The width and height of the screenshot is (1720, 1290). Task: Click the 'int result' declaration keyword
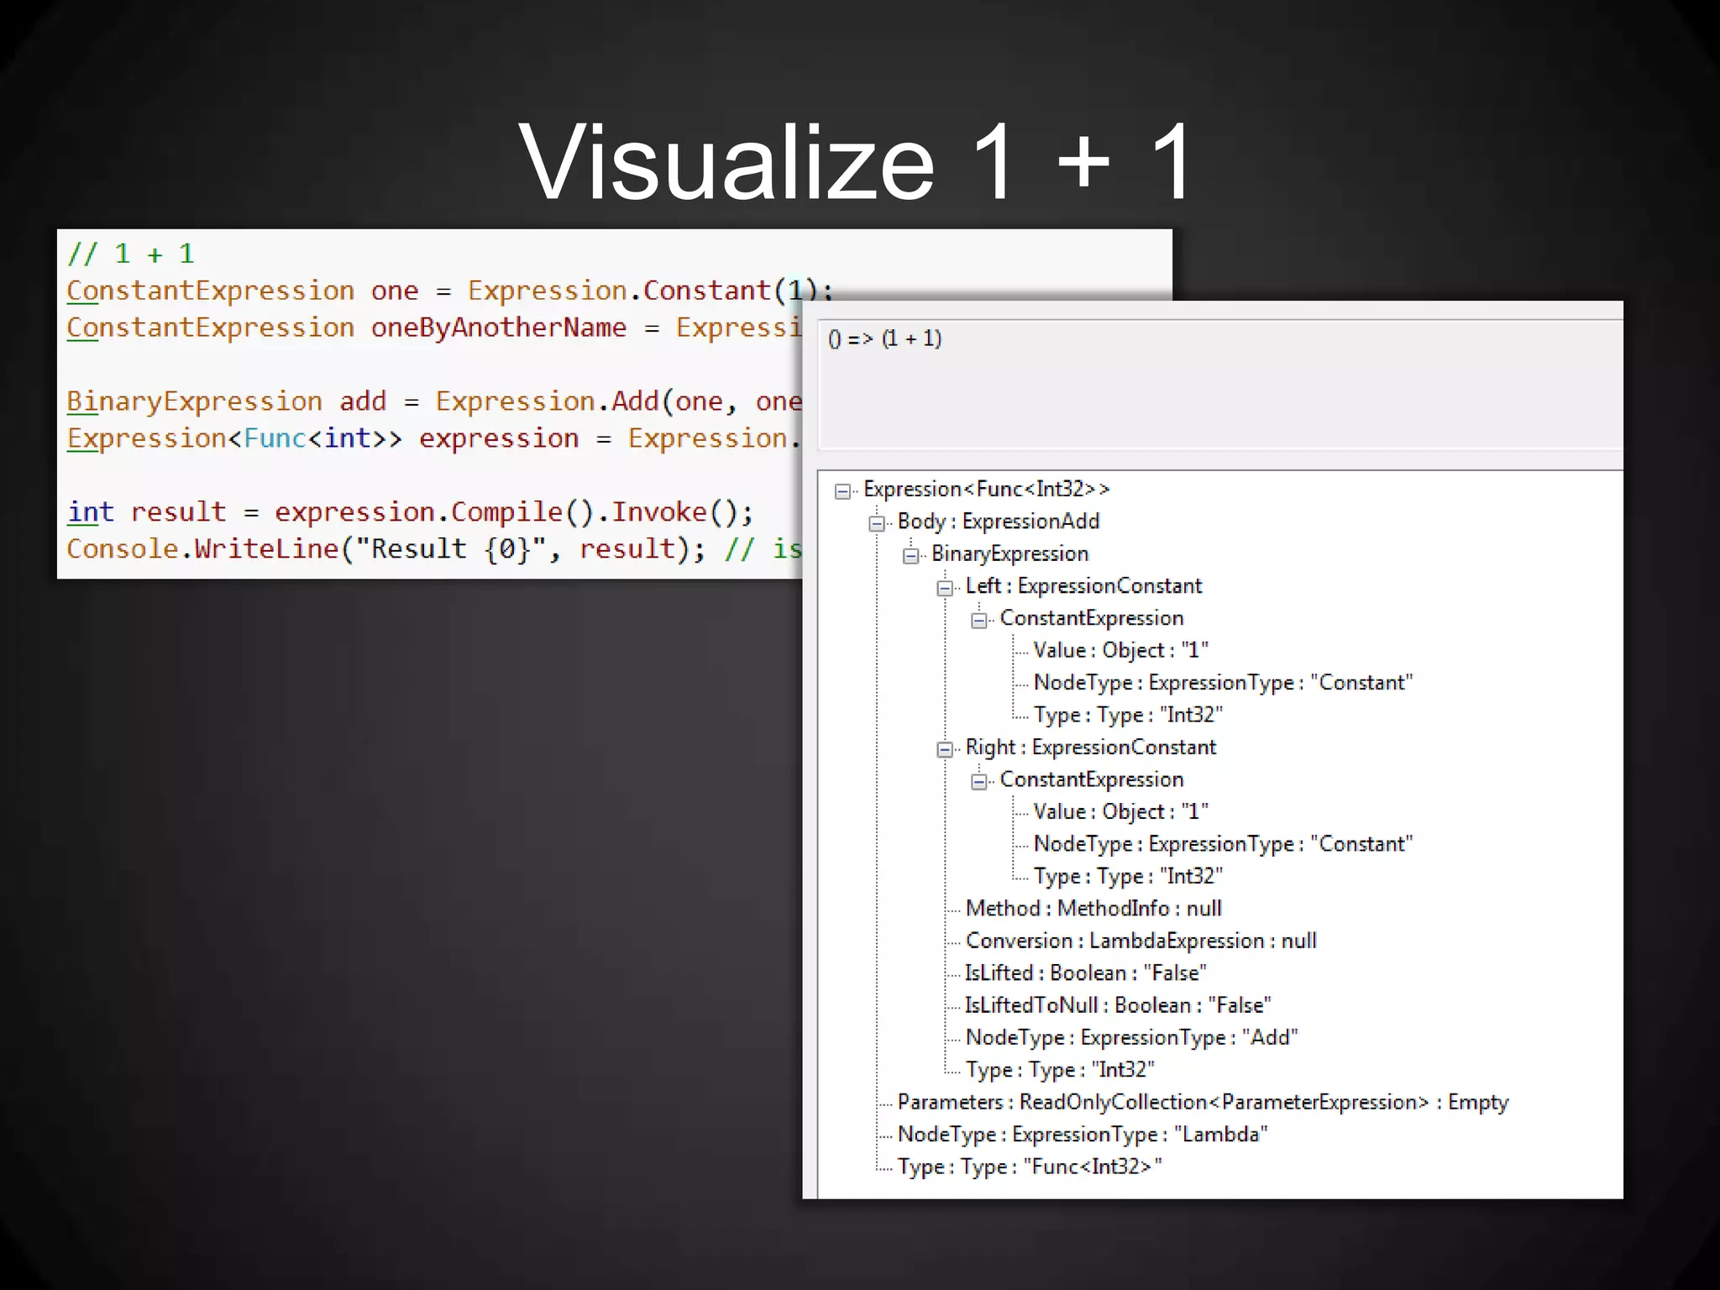[x=91, y=512]
